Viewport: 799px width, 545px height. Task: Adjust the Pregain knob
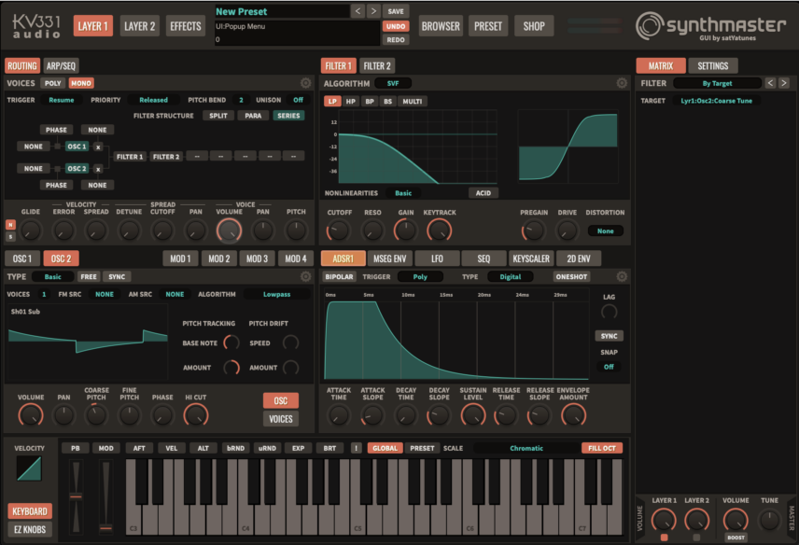pyautogui.click(x=534, y=231)
